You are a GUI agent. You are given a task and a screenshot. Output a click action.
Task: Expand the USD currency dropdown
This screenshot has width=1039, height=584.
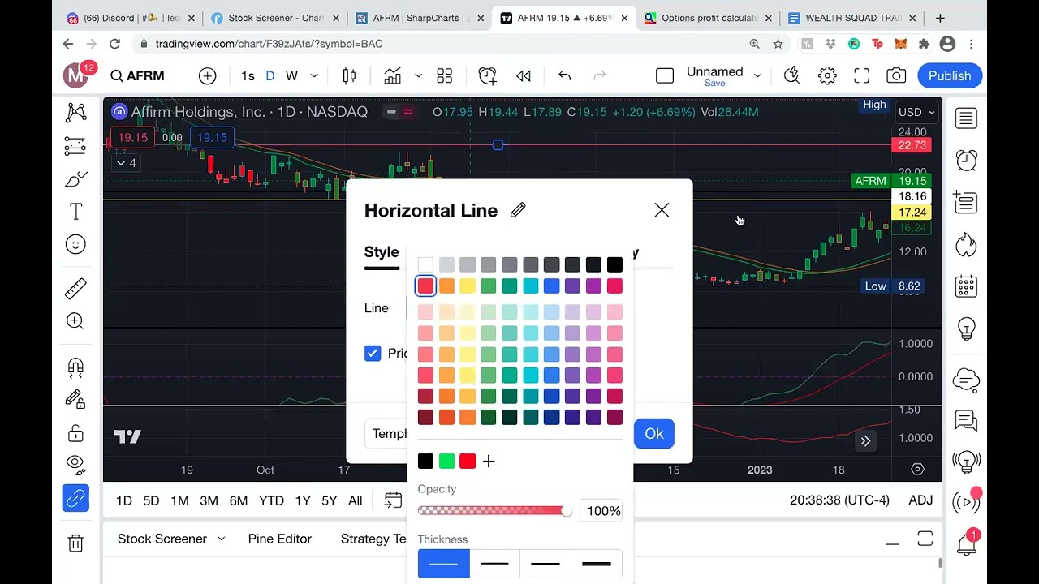917,112
